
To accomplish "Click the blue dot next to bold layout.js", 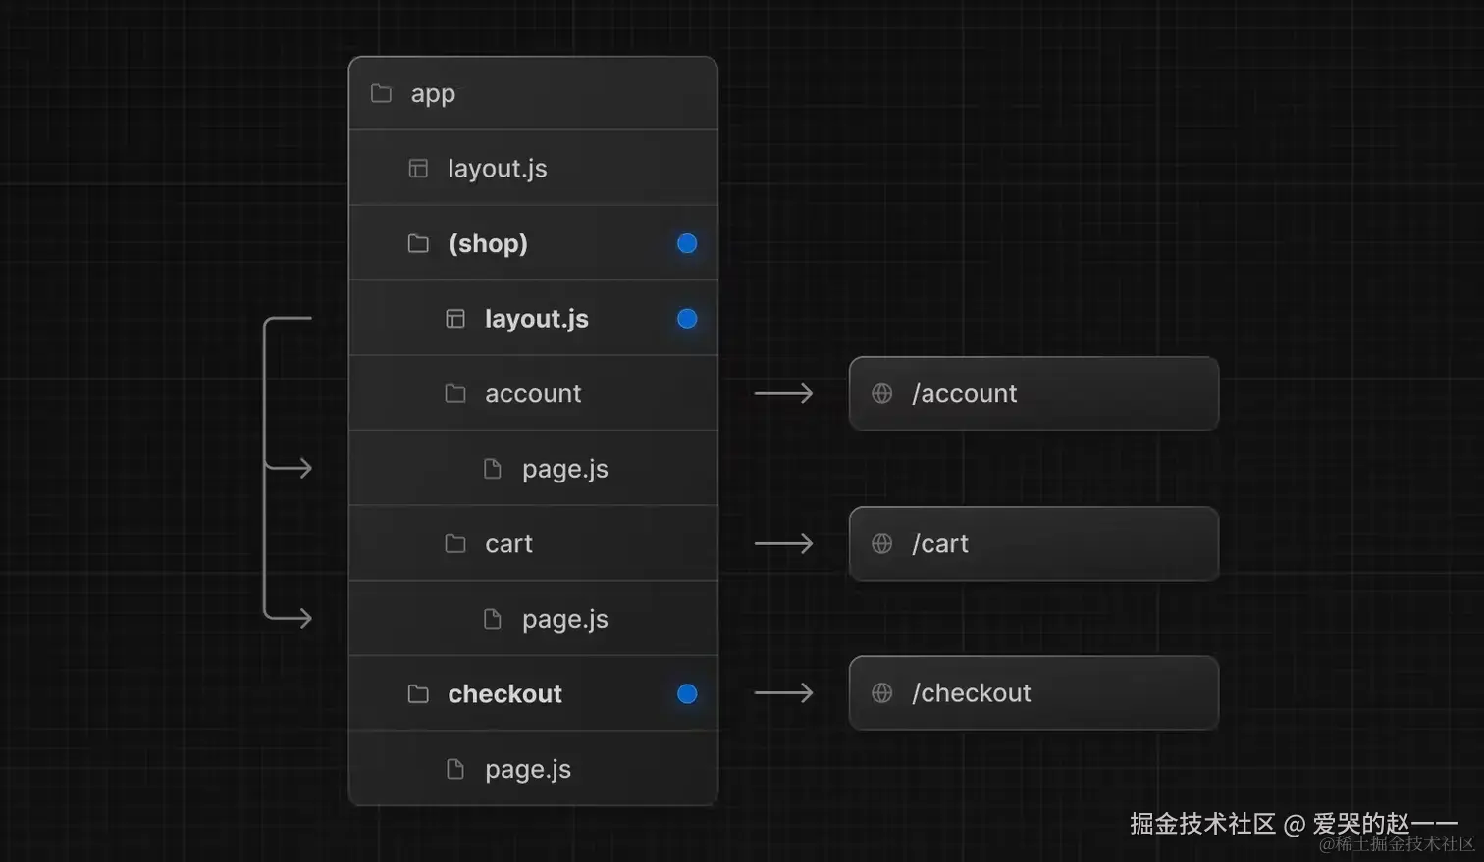I will 687,319.
